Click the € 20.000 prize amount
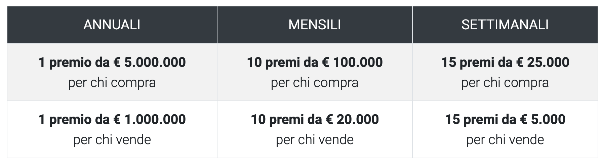 353,119
